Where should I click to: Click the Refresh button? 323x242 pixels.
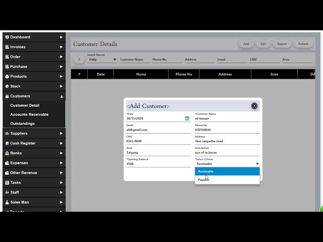(303, 44)
